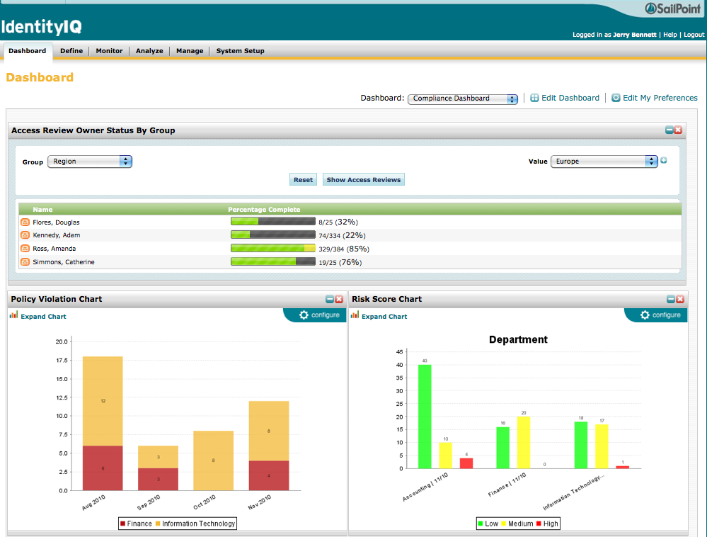Viewport: 707px width, 537px height.
Task: Click the Aug 2010 Finance bar segment
Action: tap(103, 468)
